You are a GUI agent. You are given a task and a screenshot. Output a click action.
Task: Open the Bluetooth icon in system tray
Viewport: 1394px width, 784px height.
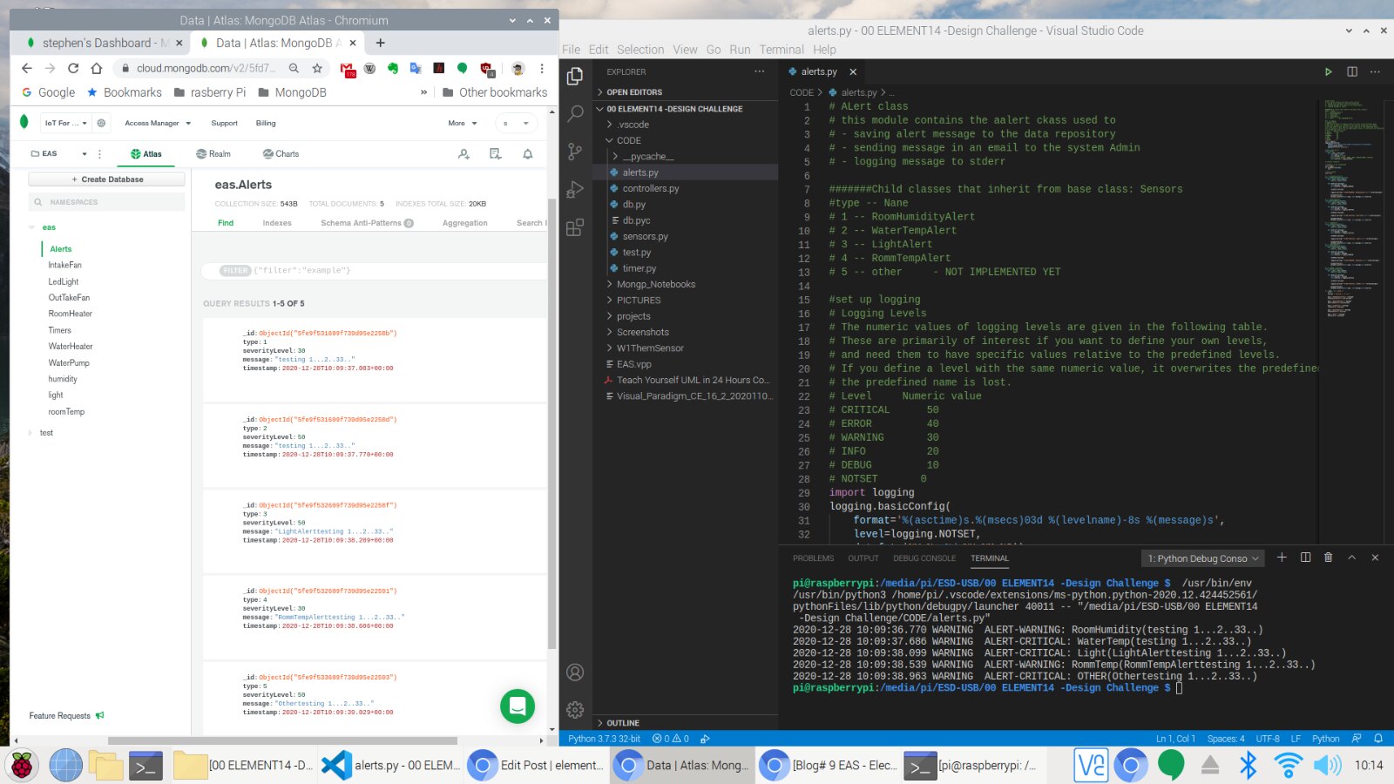pos(1248,766)
